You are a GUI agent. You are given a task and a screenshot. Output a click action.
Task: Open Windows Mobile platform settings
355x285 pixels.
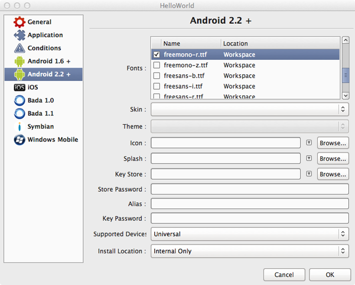pos(43,140)
